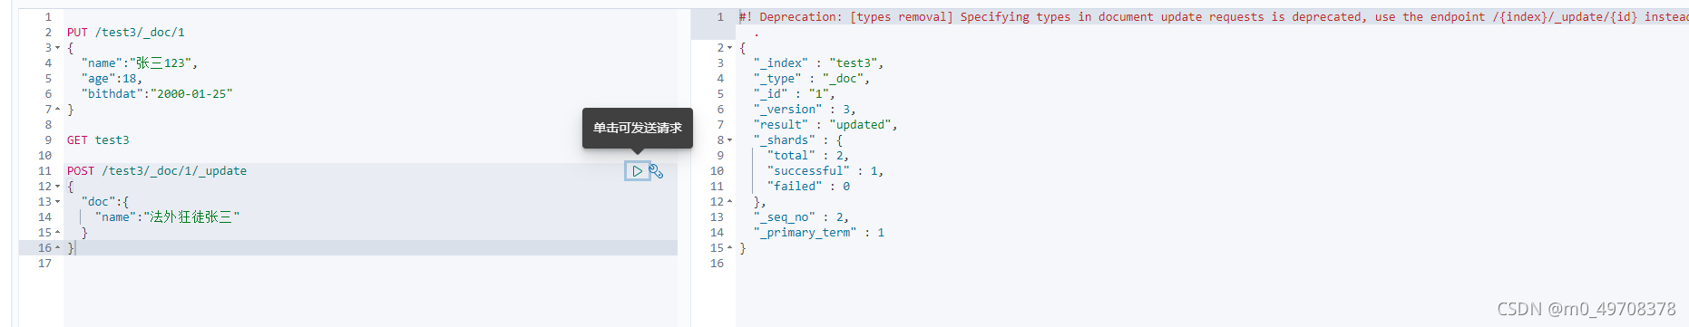This screenshot has height=327, width=1689.
Task: Click "_seq_no" : 2 response line
Action: tap(800, 217)
